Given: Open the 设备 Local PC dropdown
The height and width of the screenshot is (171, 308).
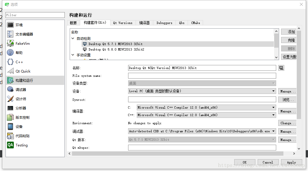Looking at the screenshot, I should point(202,91).
